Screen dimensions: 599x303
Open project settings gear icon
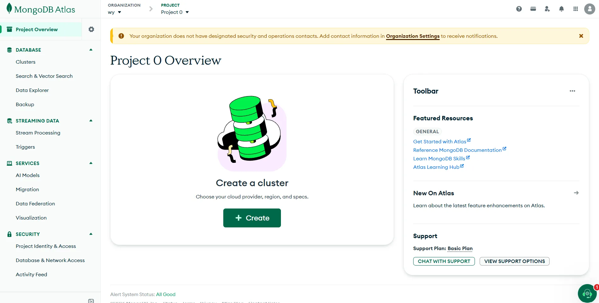coord(91,29)
